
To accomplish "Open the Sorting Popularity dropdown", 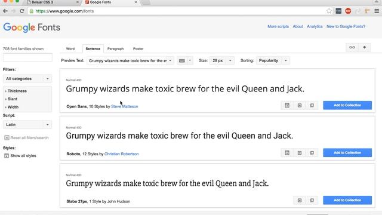I will pos(273,60).
